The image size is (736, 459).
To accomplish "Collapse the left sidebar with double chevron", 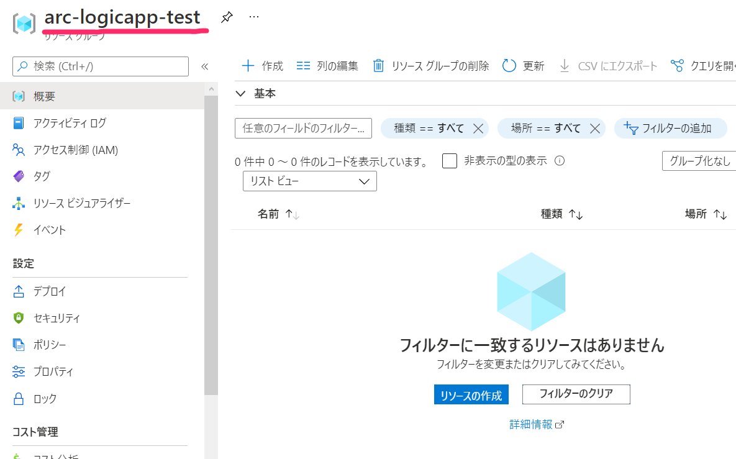I will click(205, 66).
